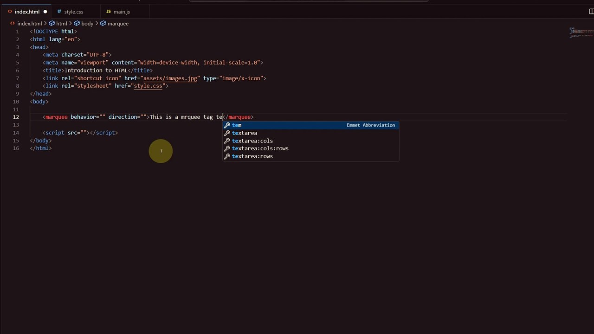
Task: Click the "image/x-icon" type value
Action: [241, 78]
